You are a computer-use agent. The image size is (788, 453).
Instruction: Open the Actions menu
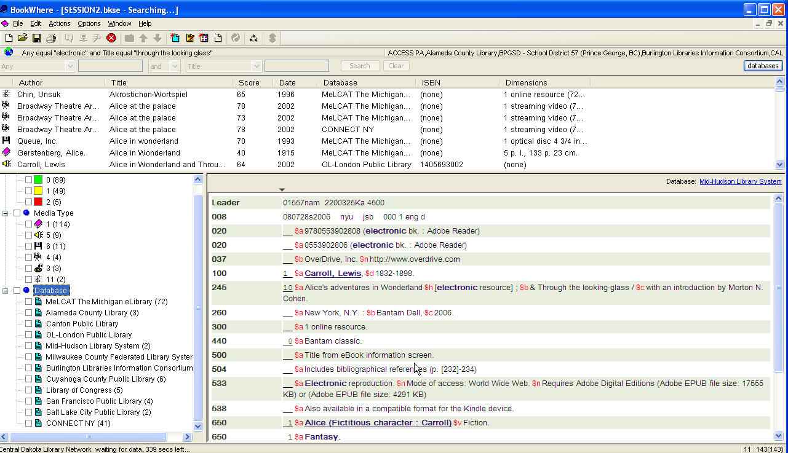click(60, 23)
